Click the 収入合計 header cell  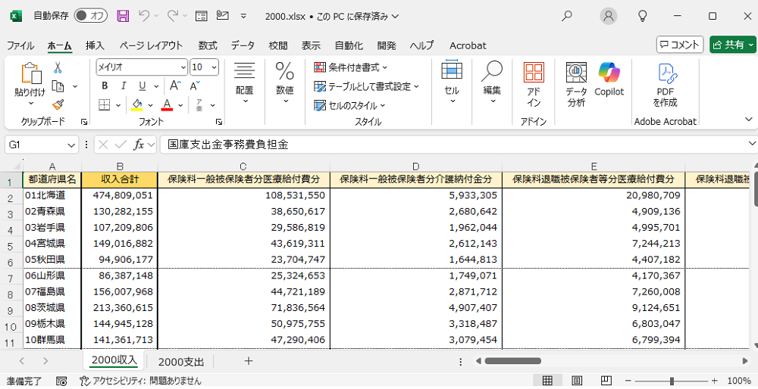120,180
